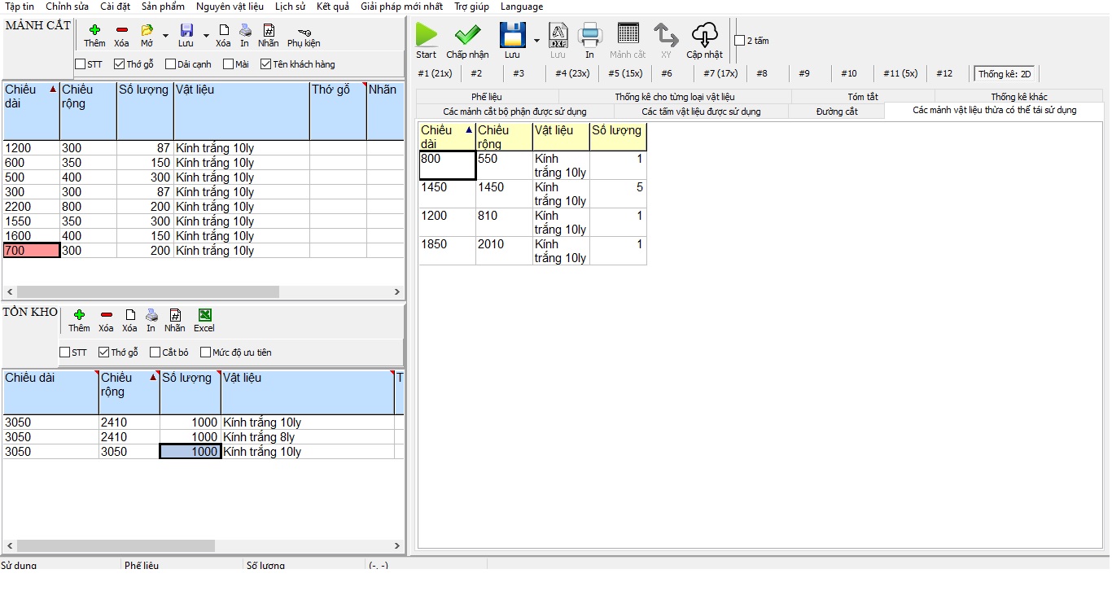Select layout #4 (23x)
The height and width of the screenshot is (591, 1112).
(x=571, y=73)
